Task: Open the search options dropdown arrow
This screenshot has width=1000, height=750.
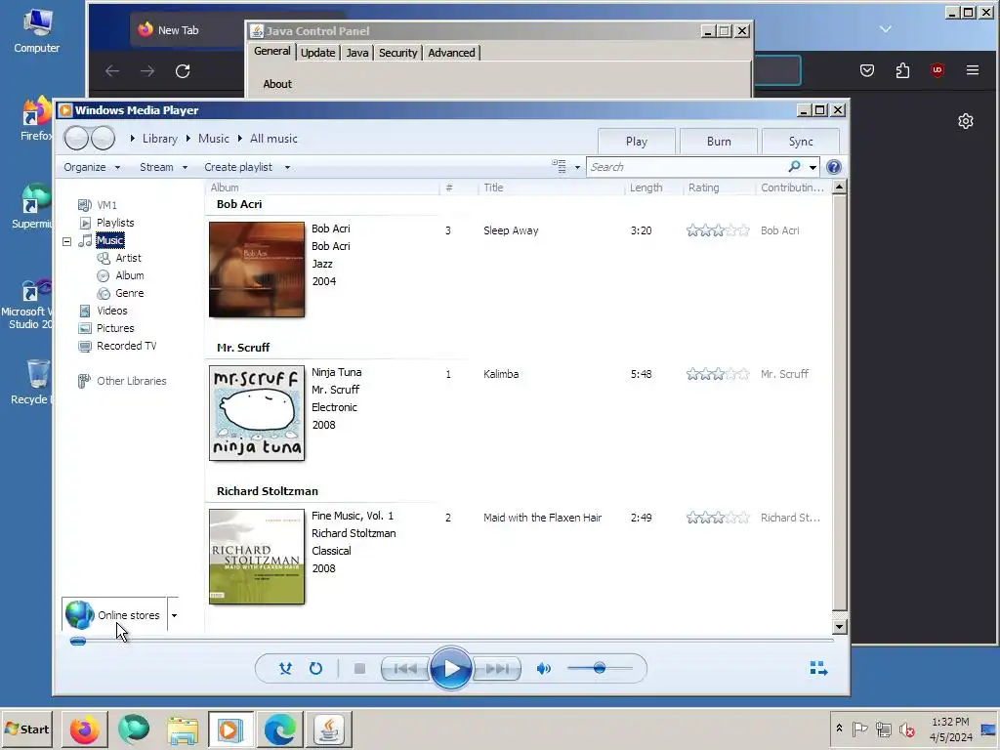Action: (x=812, y=167)
